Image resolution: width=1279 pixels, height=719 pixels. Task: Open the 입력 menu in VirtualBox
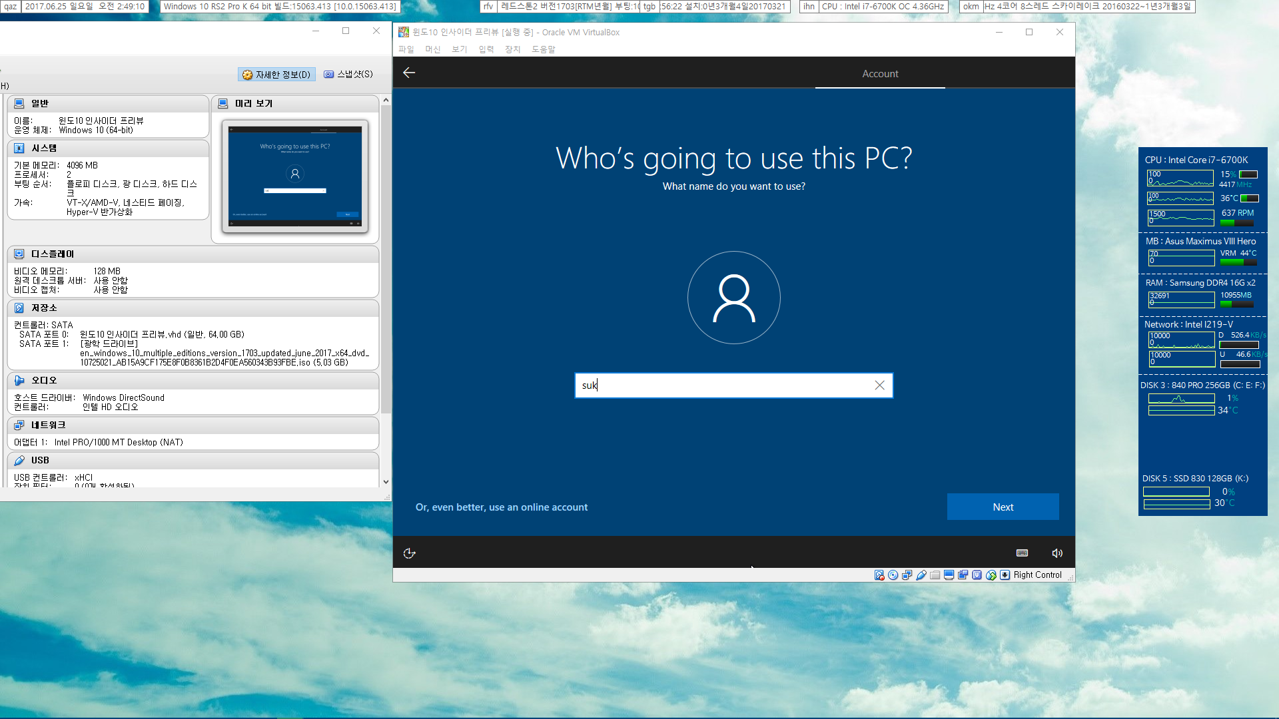click(x=486, y=49)
